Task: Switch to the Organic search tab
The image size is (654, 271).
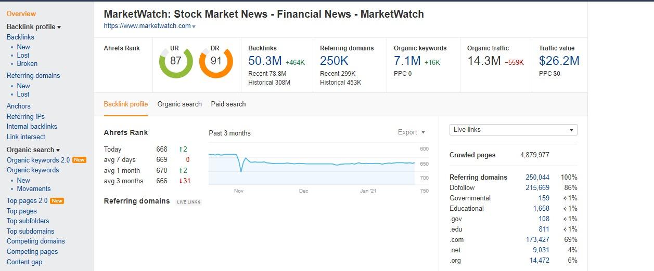Action: [179, 104]
